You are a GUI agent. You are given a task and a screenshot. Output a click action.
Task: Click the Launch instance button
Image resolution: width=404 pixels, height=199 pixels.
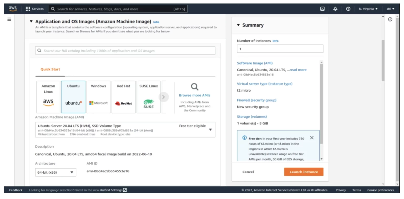(304, 172)
